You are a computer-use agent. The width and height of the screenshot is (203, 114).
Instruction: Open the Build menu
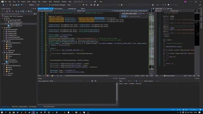[x=29, y=2]
